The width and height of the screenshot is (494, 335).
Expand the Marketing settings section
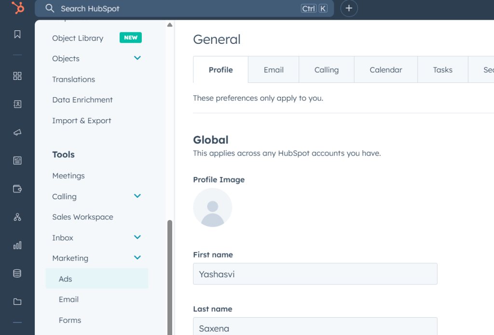[137, 258]
